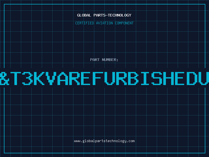Select the word TECHNOLOGY in the heading
The image size is (209, 157).
[120, 15]
